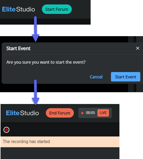Click the Elite Studio logo beside End Forum
The width and height of the screenshot is (143, 159).
[23, 113]
